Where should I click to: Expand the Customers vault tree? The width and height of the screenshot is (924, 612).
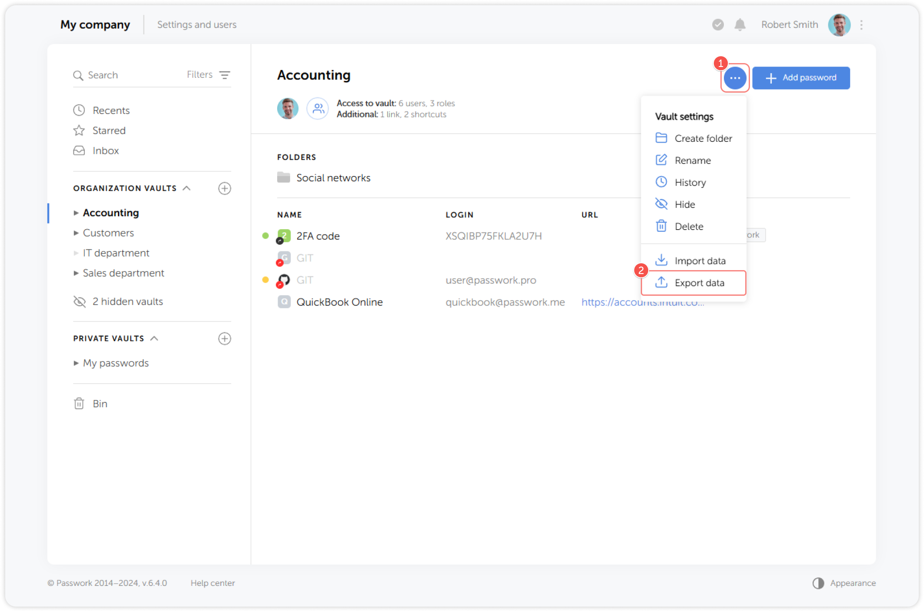[76, 233]
